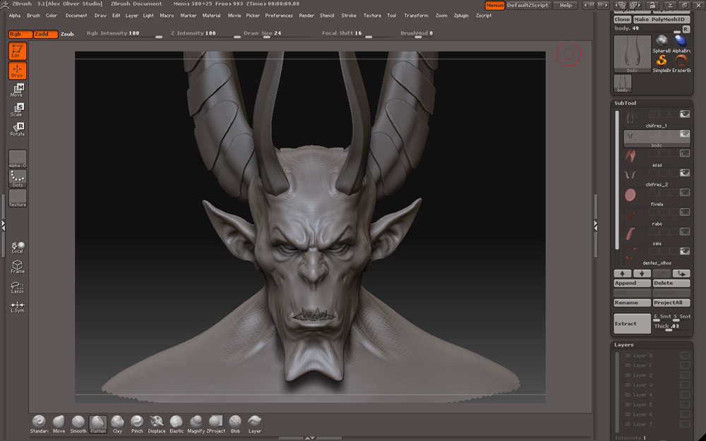Screen dimensions: 706x441
Task: Pick the Elastic brush
Action: pyautogui.click(x=176, y=424)
